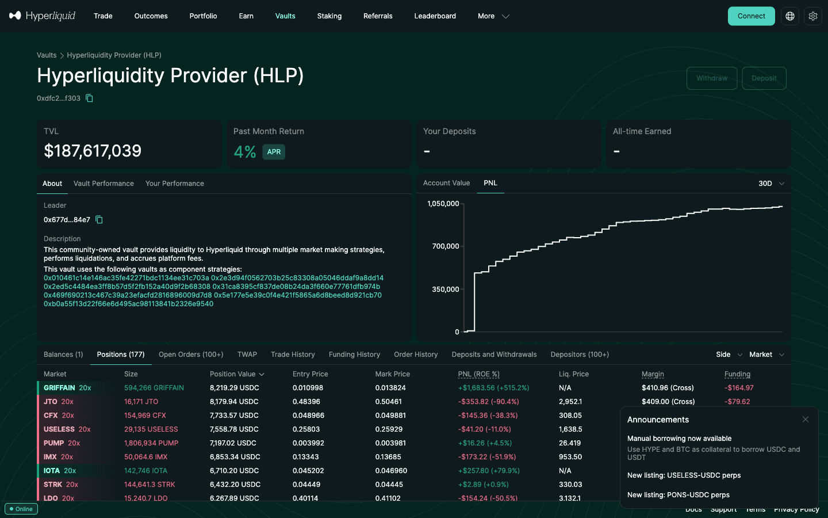Show the Trade History tab
The height and width of the screenshot is (518, 828).
point(293,355)
